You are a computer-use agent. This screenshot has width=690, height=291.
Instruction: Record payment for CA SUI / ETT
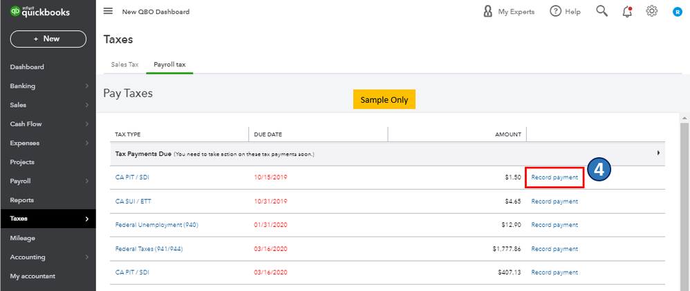point(554,201)
